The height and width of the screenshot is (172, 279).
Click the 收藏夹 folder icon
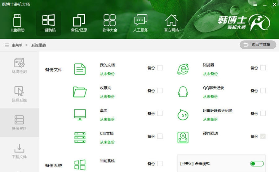click(x=80, y=92)
